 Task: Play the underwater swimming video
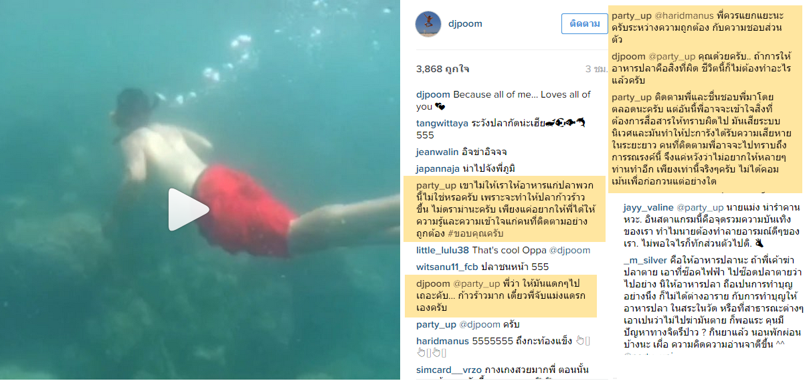pos(188,210)
